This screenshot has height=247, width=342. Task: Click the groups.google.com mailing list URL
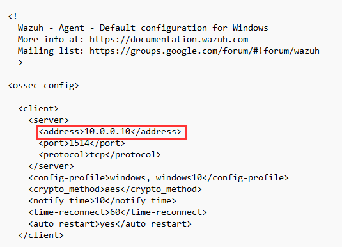tap(205, 51)
